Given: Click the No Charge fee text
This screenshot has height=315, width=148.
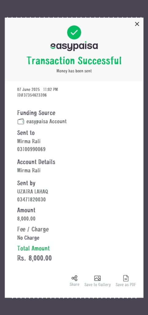Looking at the screenshot, I should click(x=28, y=238).
